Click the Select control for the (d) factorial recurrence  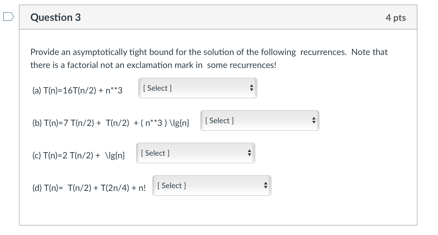click(x=212, y=185)
